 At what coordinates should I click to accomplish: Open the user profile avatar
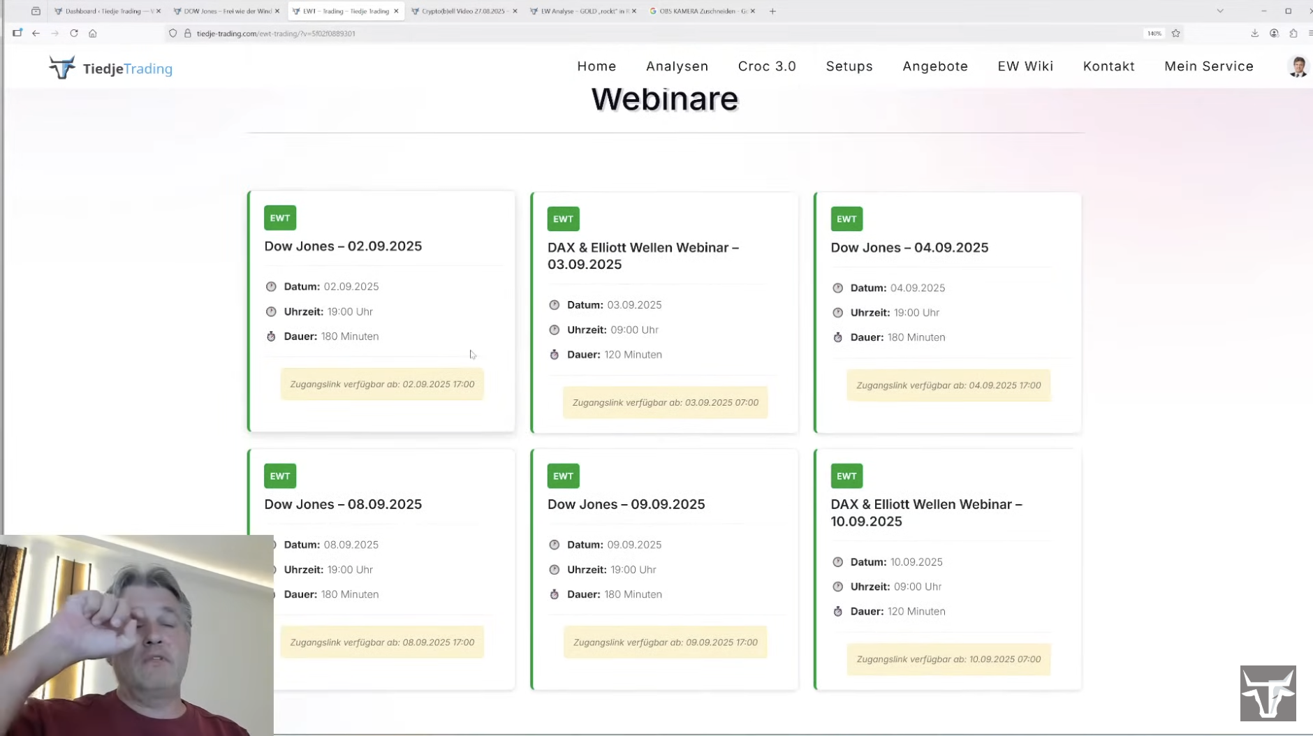1298,67
